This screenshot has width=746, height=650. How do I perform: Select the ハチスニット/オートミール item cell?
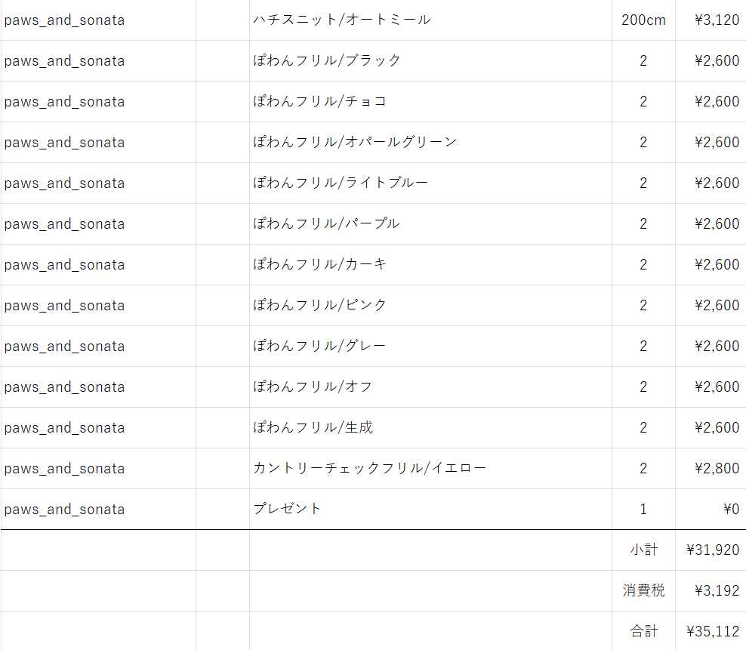click(430, 20)
